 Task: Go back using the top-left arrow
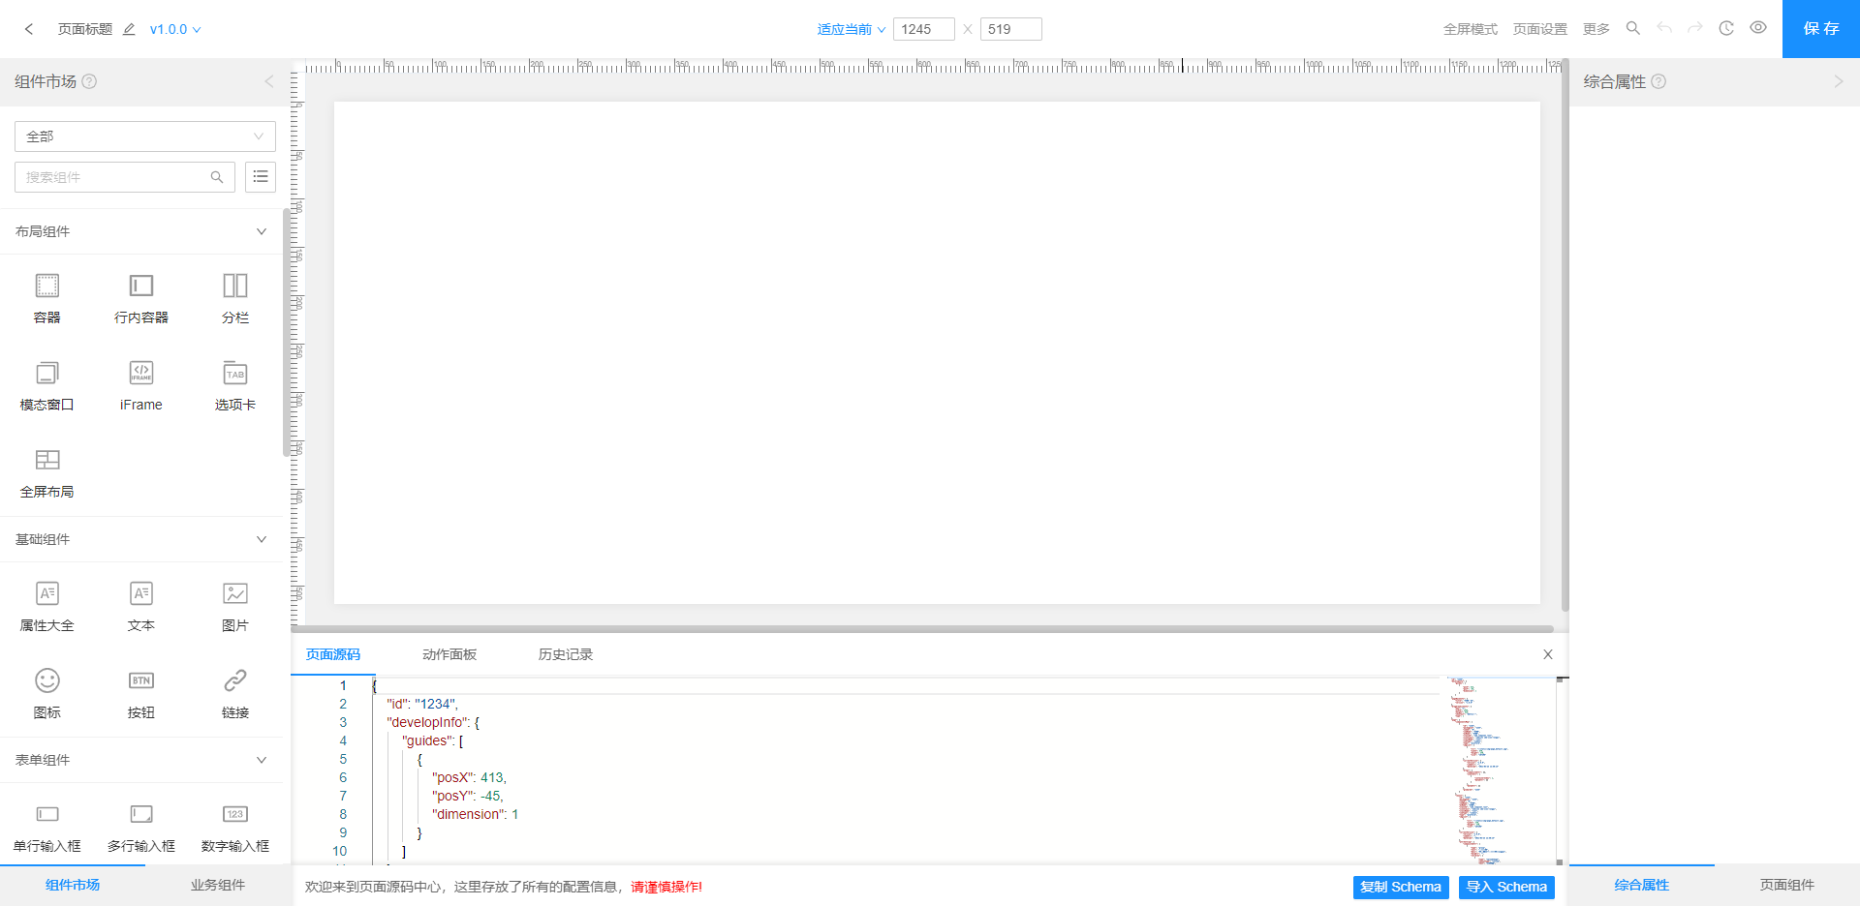pyautogui.click(x=29, y=29)
